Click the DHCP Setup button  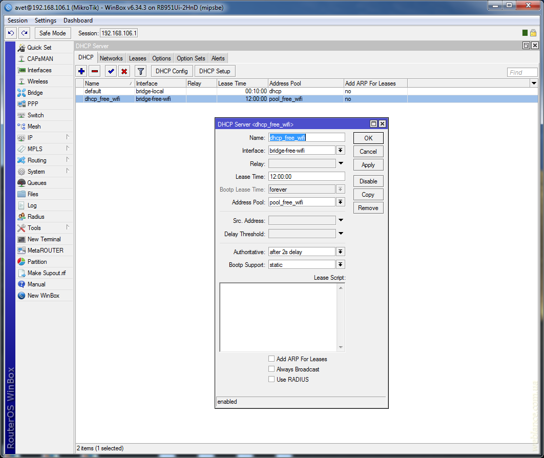click(215, 71)
